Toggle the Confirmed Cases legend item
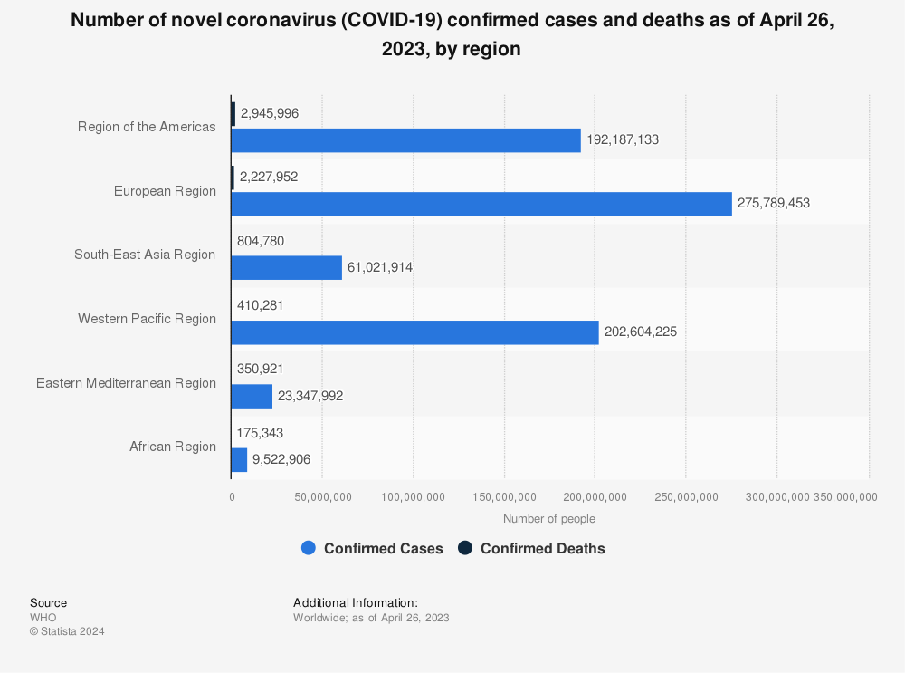The image size is (905, 673). [x=372, y=548]
